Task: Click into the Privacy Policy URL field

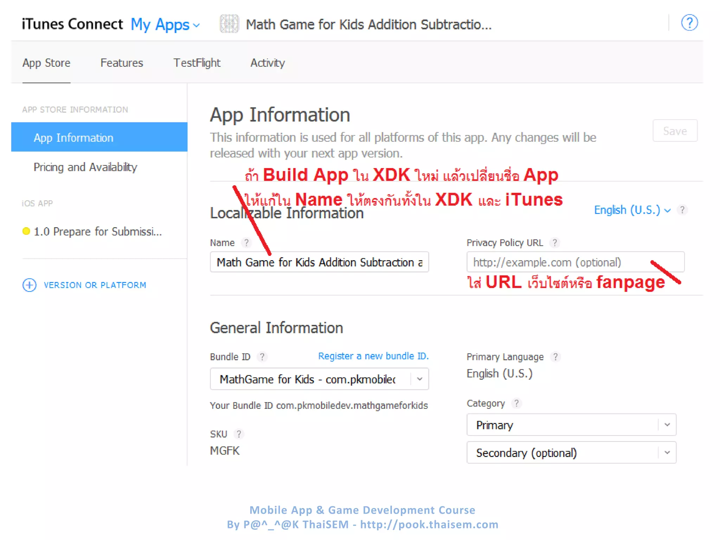Action: (x=576, y=262)
